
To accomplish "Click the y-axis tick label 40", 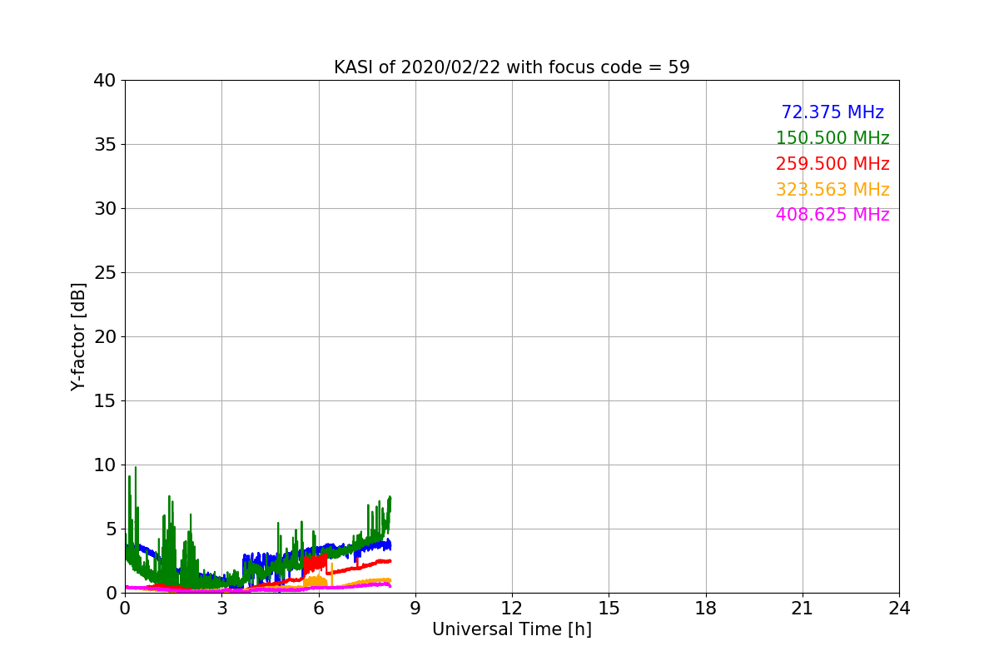I will (x=105, y=81).
